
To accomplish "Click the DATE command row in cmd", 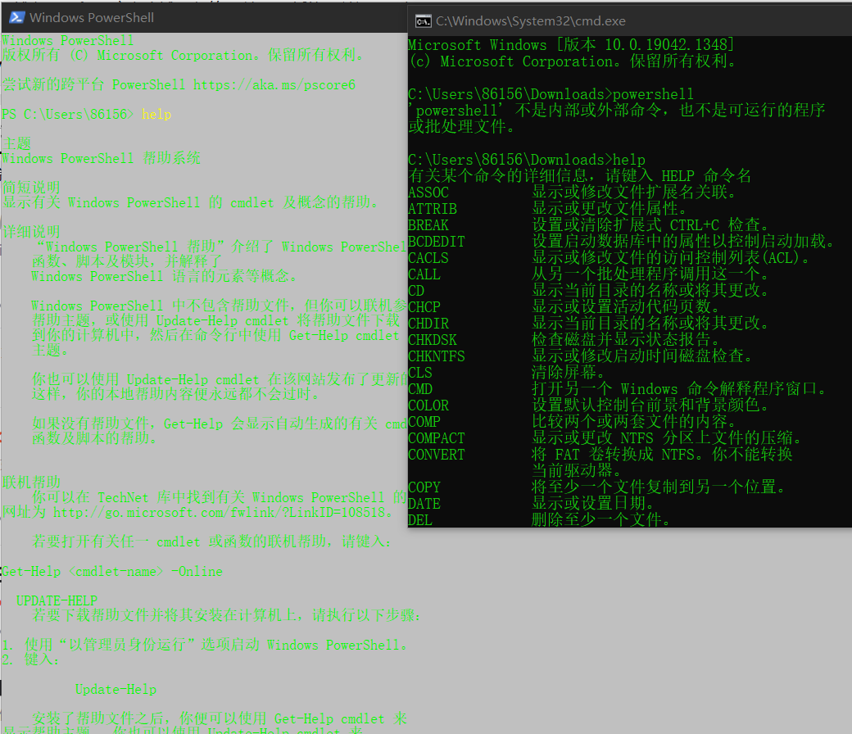I will (531, 504).
